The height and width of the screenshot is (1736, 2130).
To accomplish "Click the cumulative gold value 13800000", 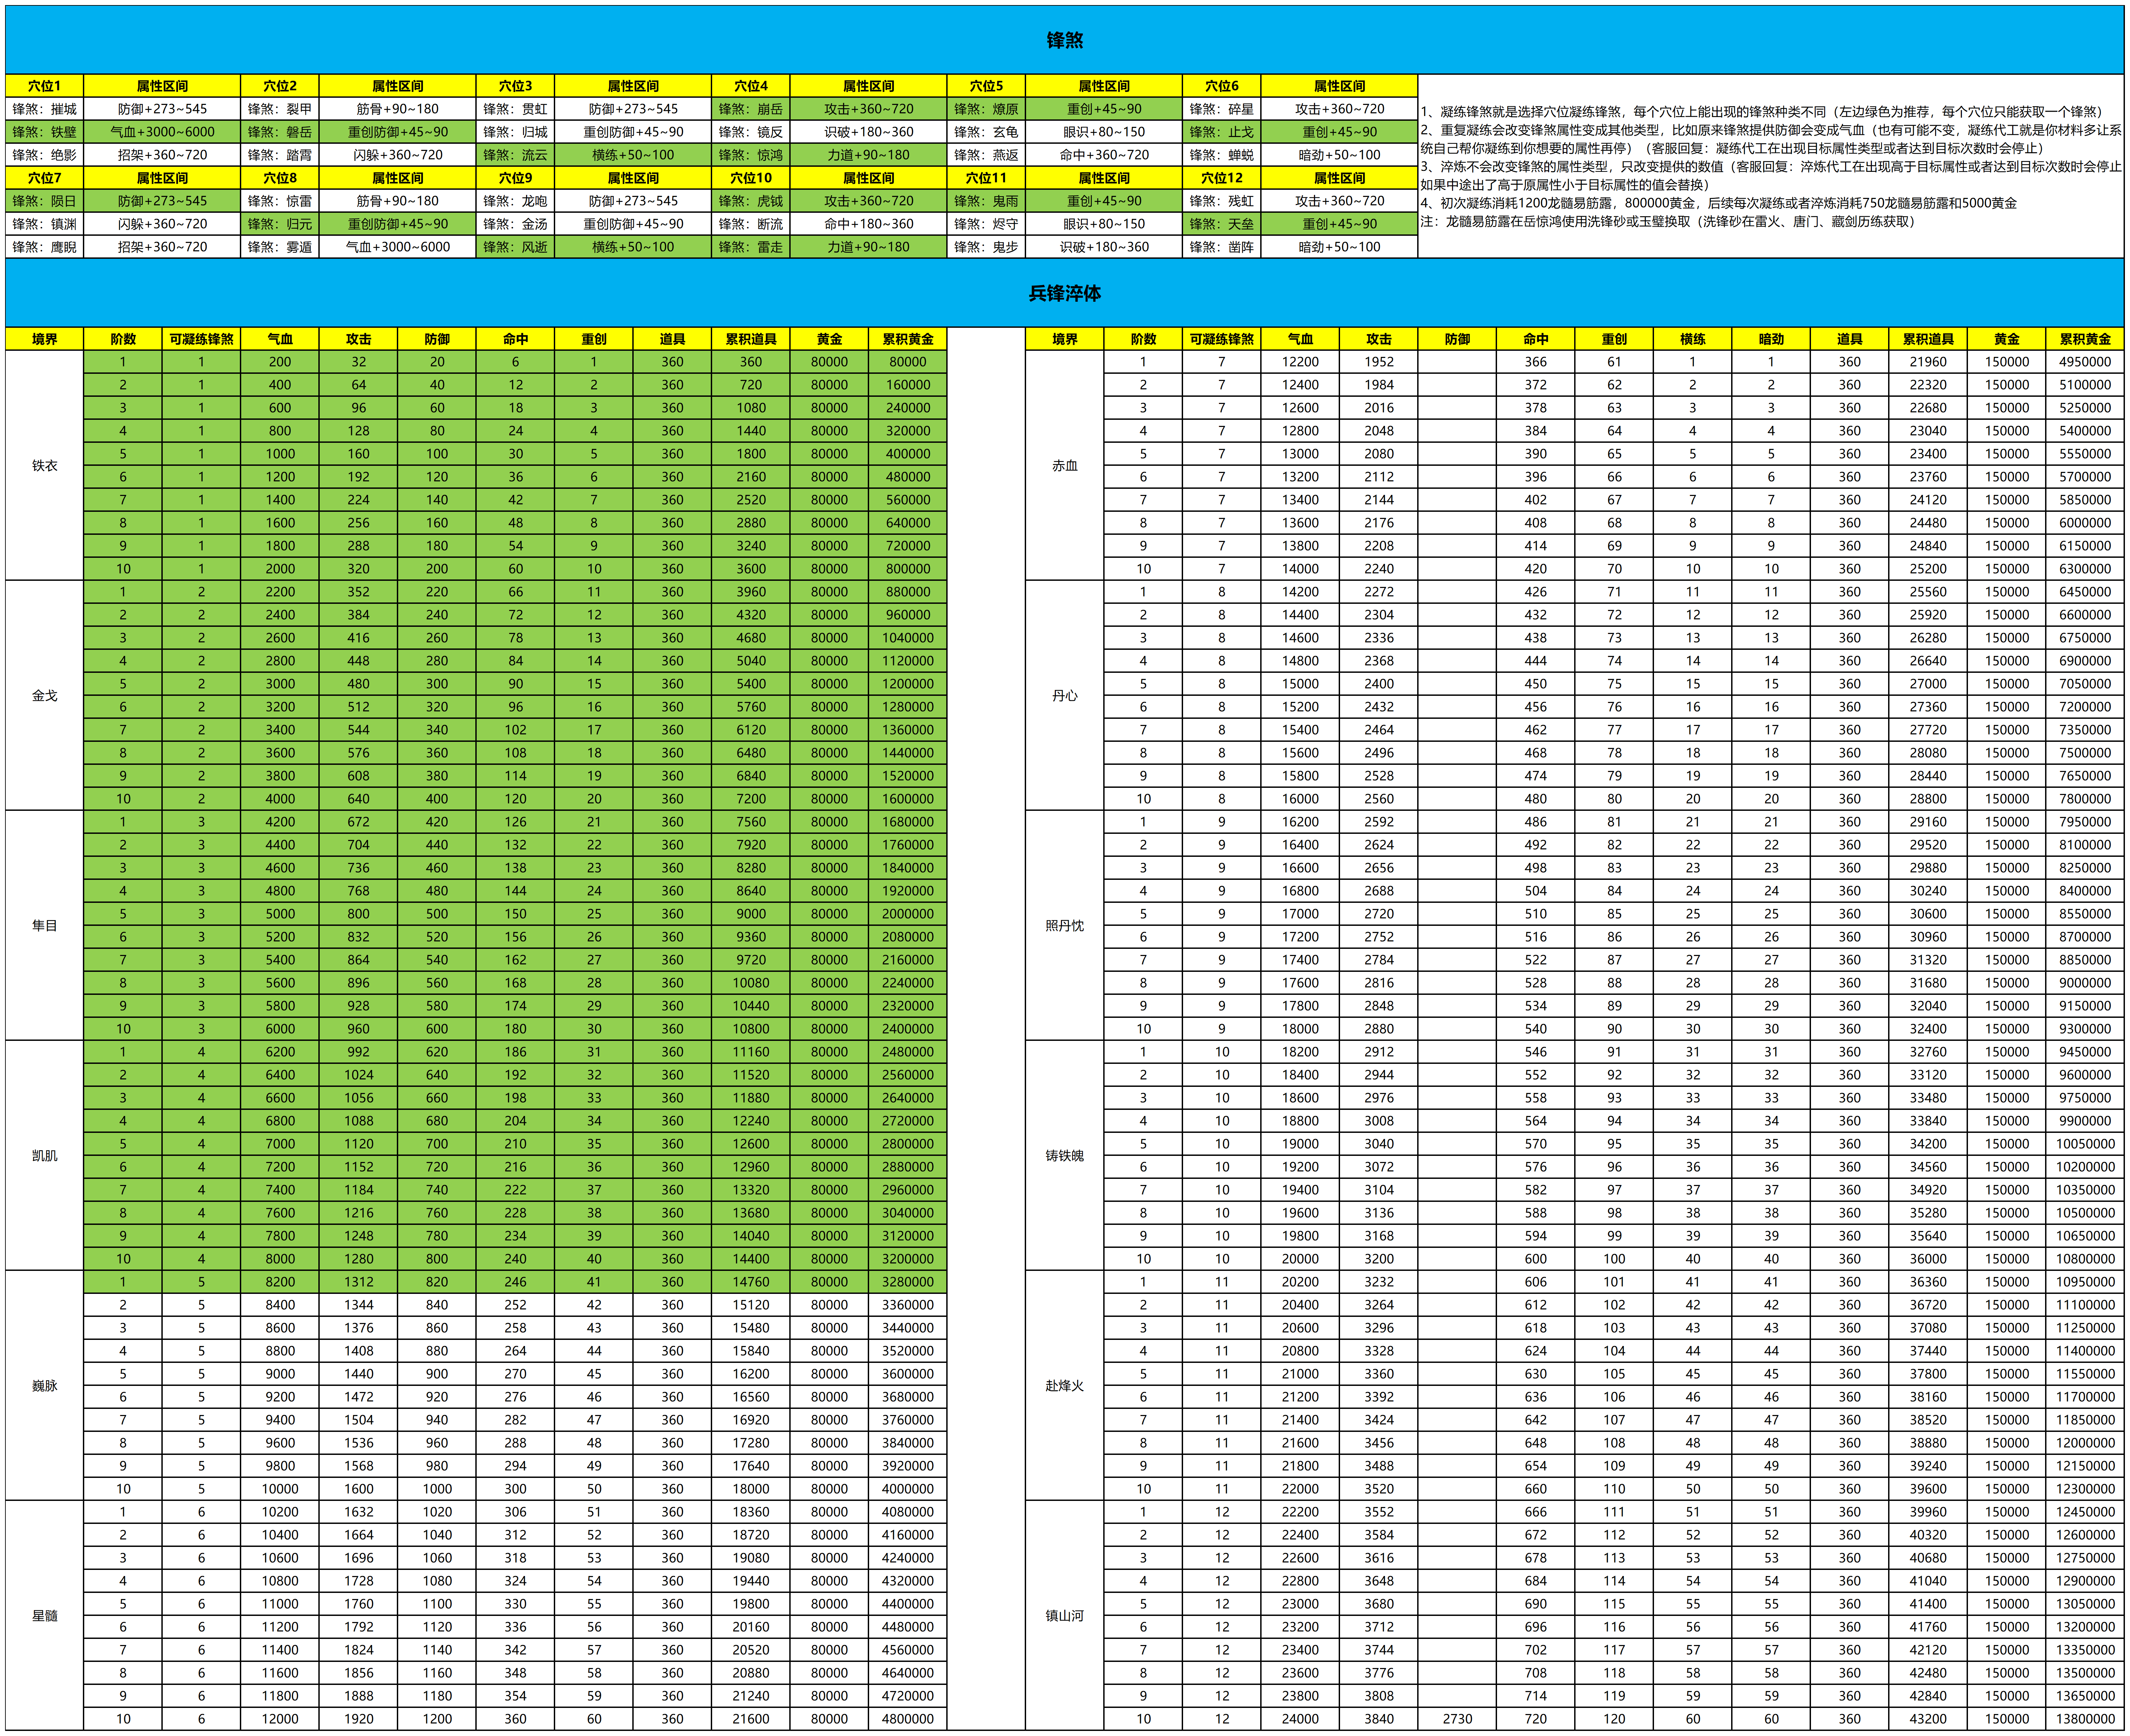I will (x=2085, y=1719).
